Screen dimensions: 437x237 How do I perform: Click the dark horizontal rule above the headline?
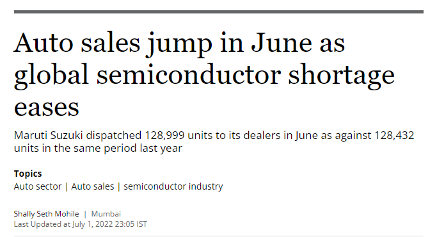pos(219,12)
